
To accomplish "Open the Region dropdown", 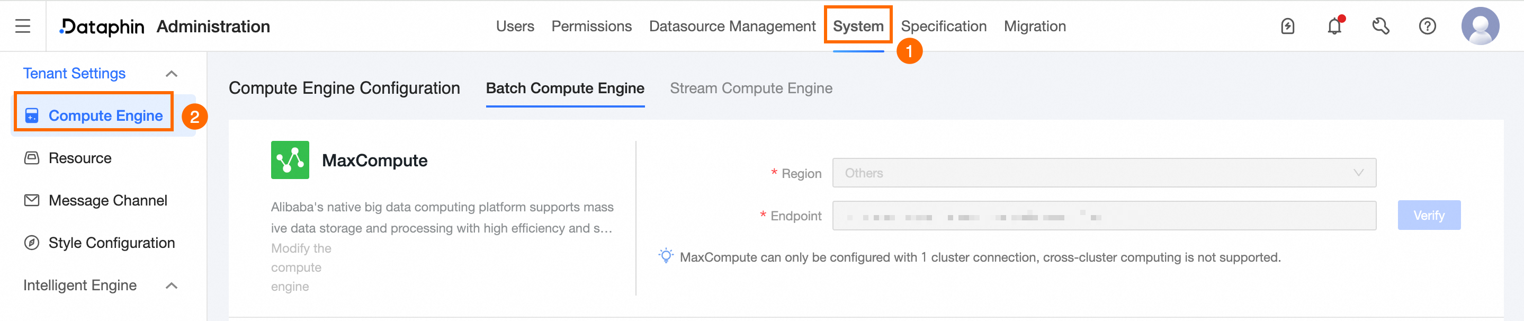I will point(1104,173).
